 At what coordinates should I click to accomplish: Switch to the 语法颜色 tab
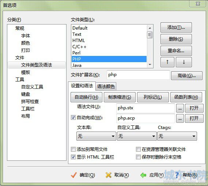106,87
